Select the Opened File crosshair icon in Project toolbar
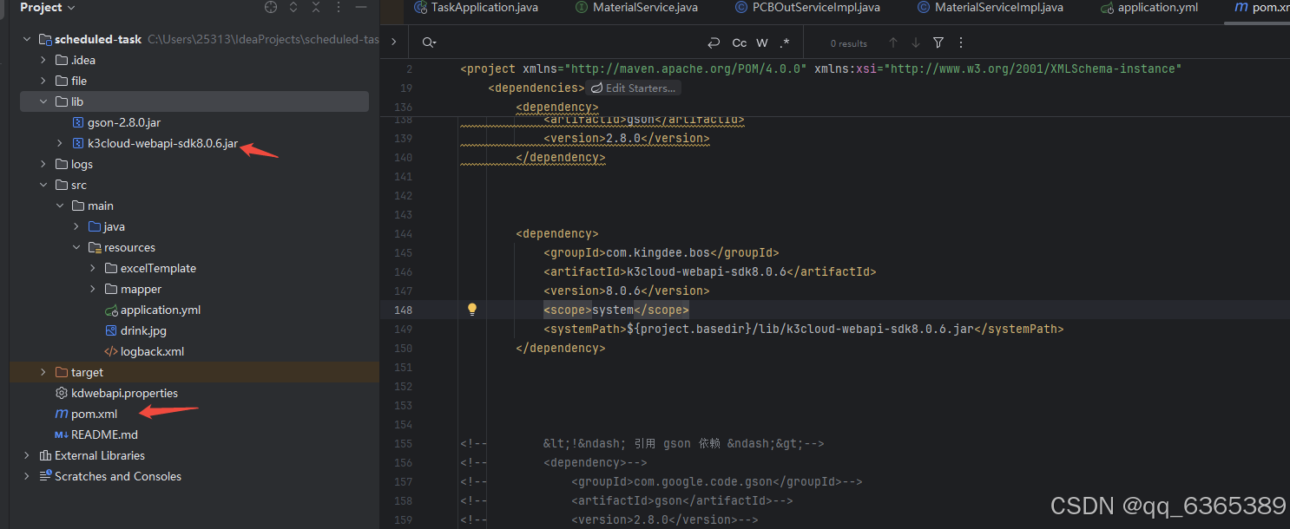This screenshot has height=529, width=1290. coord(270,7)
